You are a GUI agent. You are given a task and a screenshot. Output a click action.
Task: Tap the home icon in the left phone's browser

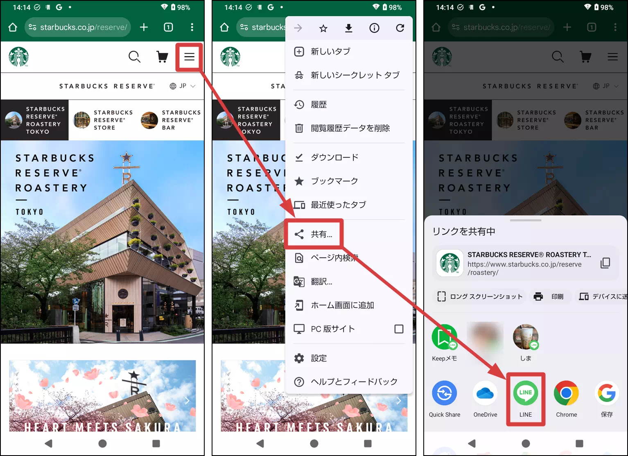pos(13,27)
